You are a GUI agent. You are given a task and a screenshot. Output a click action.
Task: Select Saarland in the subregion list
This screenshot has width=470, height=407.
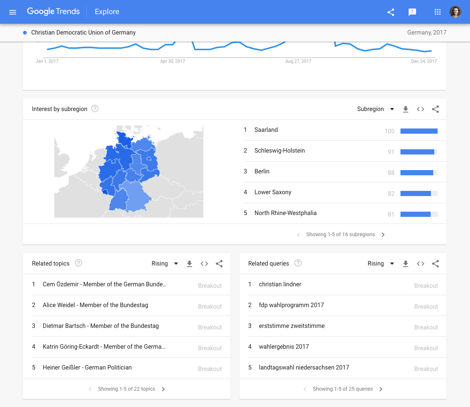pos(345,130)
